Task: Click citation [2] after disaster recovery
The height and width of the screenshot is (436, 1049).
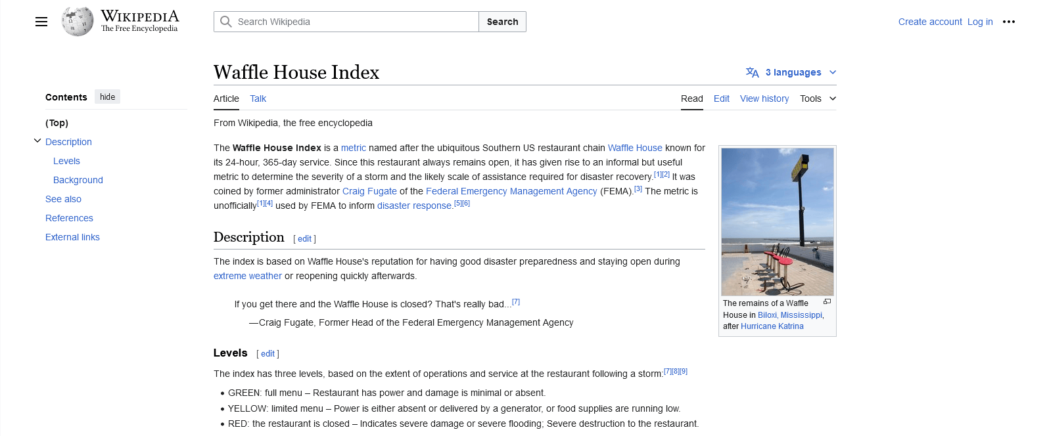Action: [x=666, y=175]
